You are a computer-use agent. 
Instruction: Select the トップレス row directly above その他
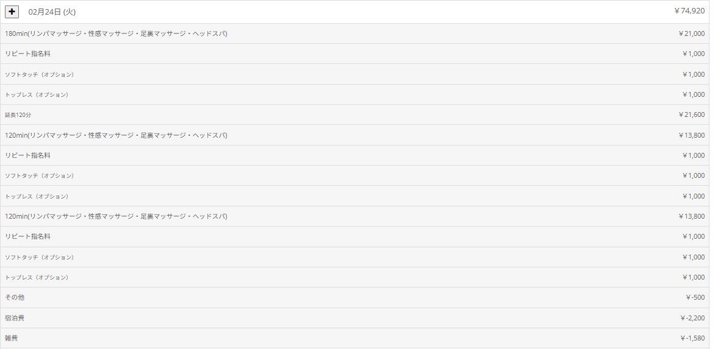pos(37,277)
